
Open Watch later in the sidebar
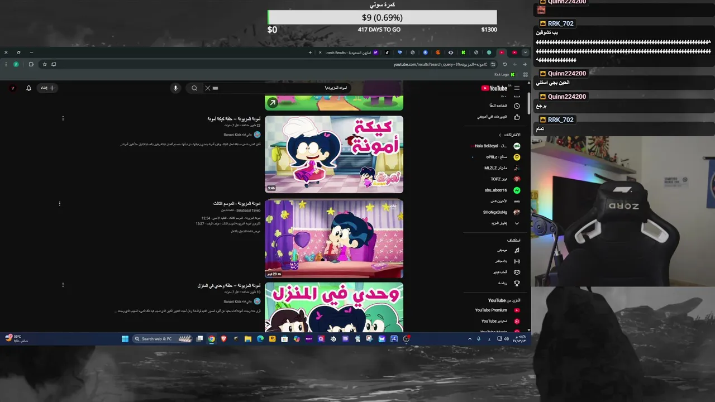(505, 106)
